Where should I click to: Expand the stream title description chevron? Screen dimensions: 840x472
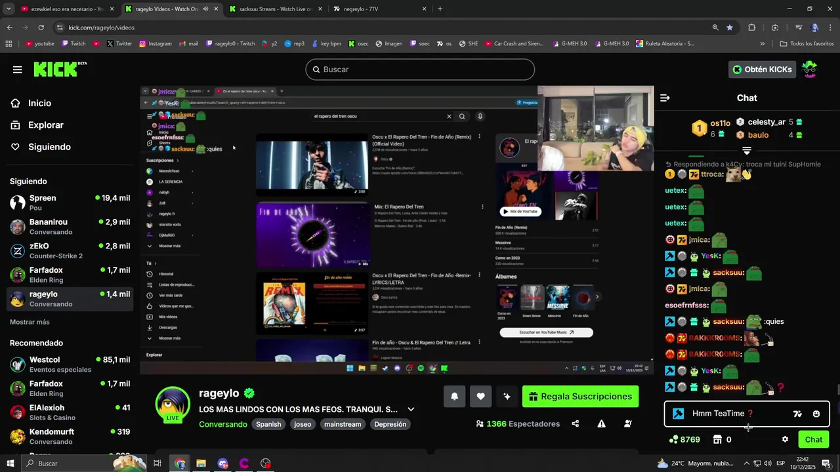(411, 409)
